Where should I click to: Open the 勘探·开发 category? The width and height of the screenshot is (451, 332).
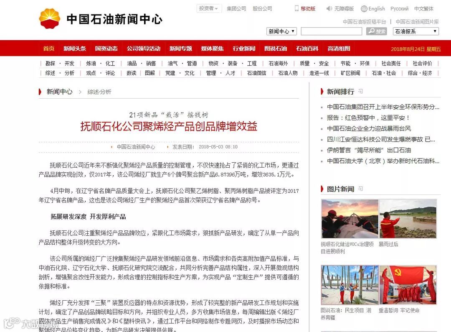click(x=60, y=64)
